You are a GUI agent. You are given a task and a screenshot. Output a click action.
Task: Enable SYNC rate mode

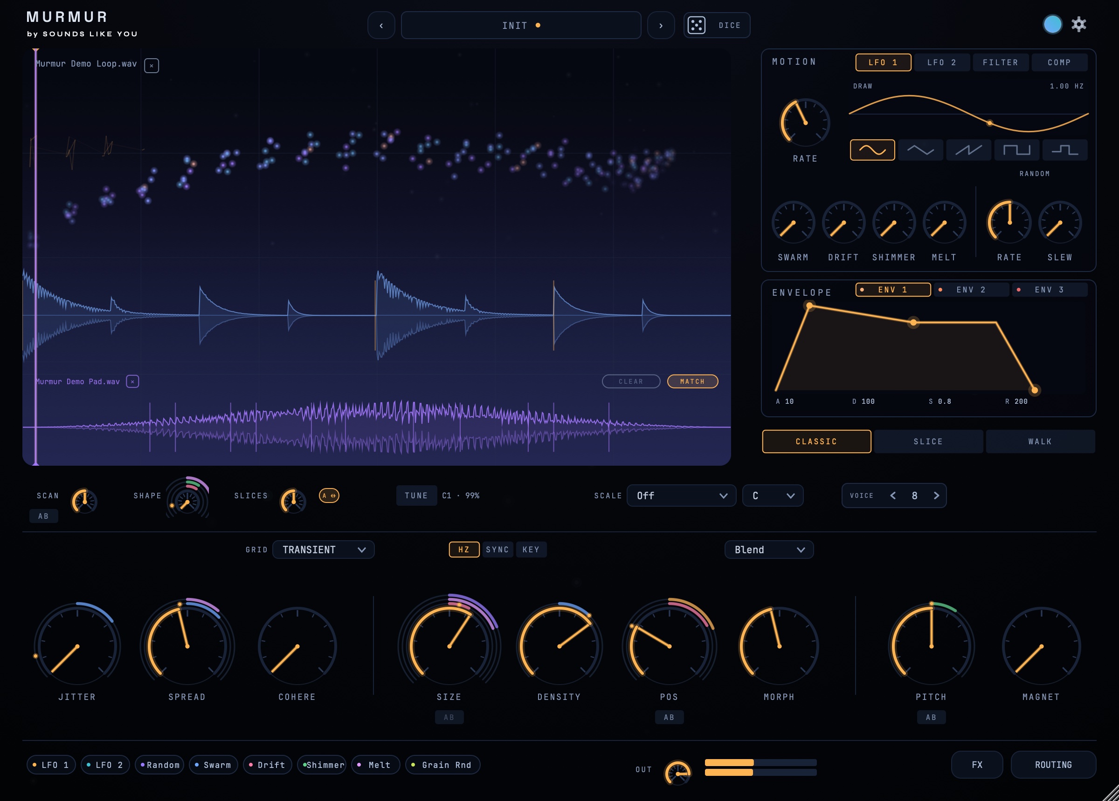[x=497, y=550]
